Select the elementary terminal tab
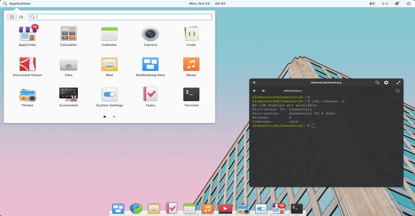Image resolution: width=415 pixels, height=216 pixels. 293,90
